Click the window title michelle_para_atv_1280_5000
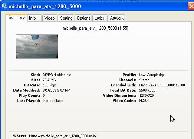This screenshot has height=139, width=194. click(45, 6)
